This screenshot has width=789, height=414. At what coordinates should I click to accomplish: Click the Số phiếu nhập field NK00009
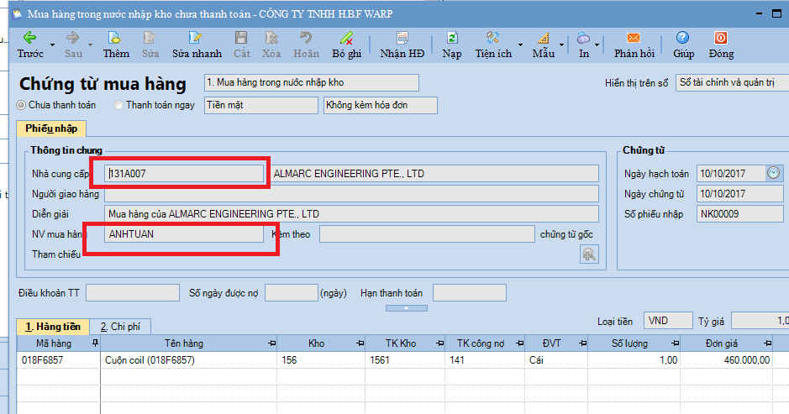point(739,214)
